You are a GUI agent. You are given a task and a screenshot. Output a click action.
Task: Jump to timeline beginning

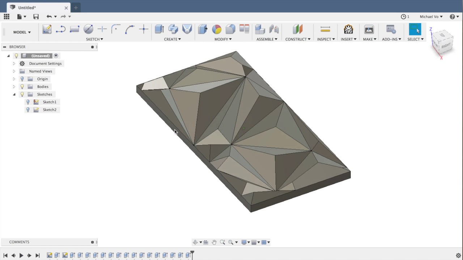click(5, 255)
